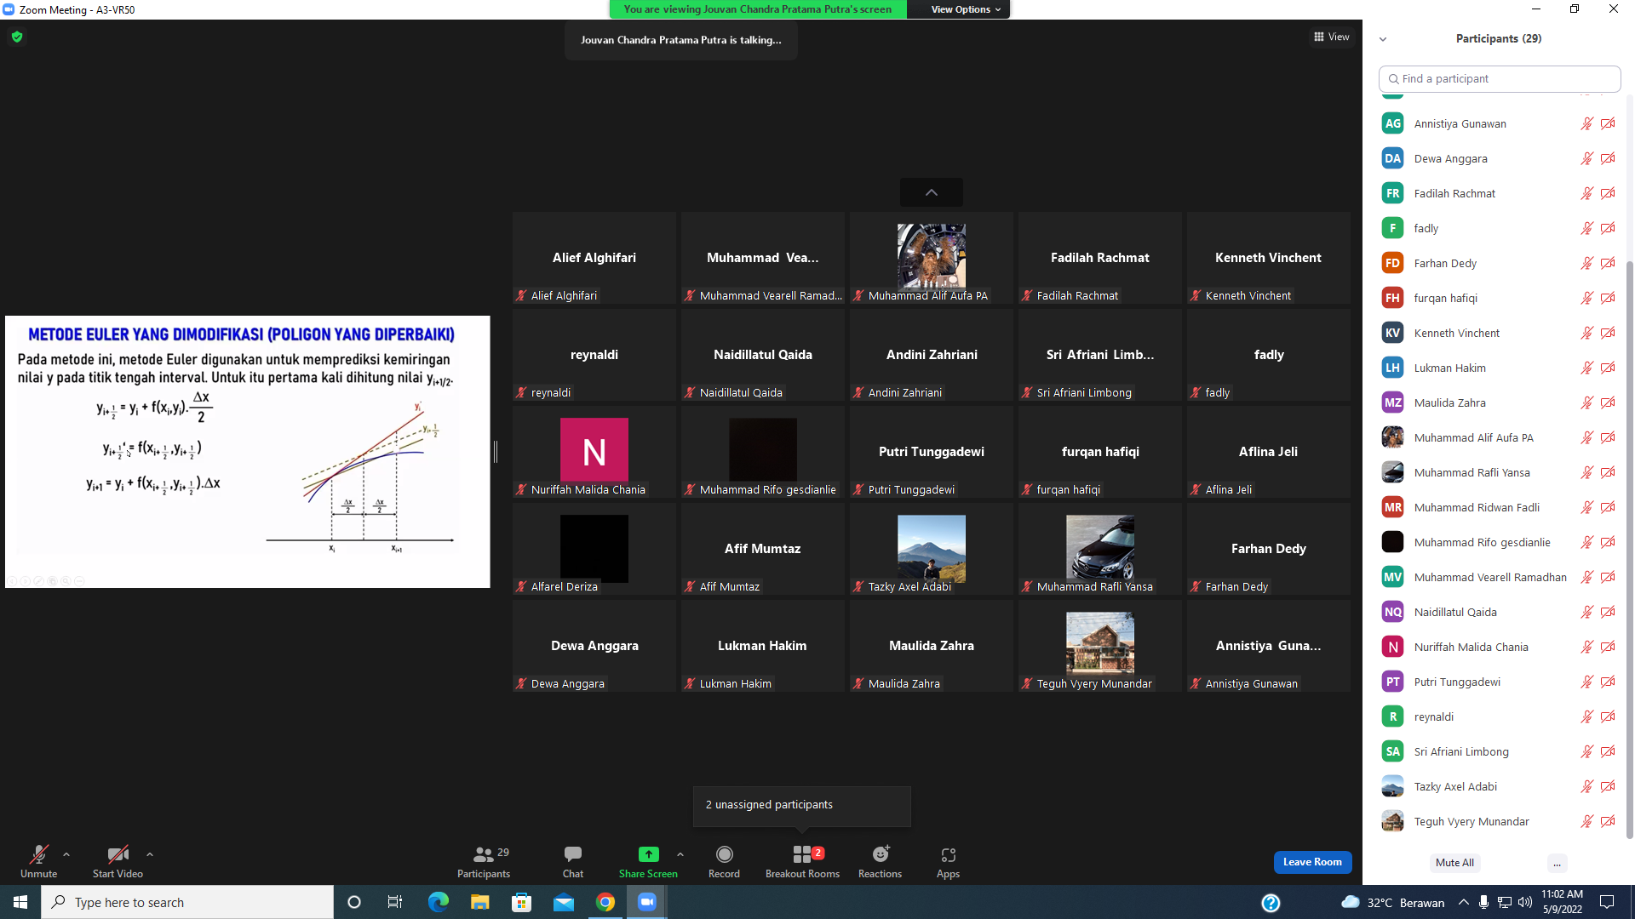The width and height of the screenshot is (1635, 919).
Task: Click Annistiya Gunawan's video-off icon in list
Action: click(x=1608, y=123)
